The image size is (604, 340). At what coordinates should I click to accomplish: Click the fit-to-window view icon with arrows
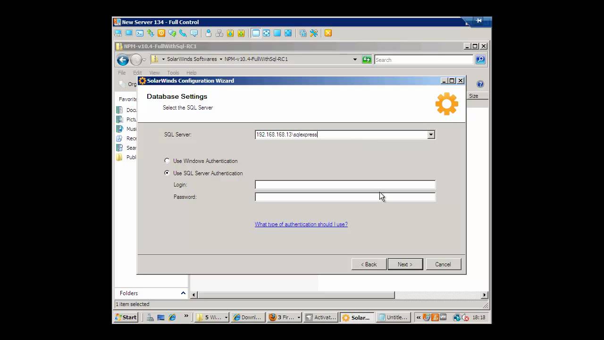266,33
